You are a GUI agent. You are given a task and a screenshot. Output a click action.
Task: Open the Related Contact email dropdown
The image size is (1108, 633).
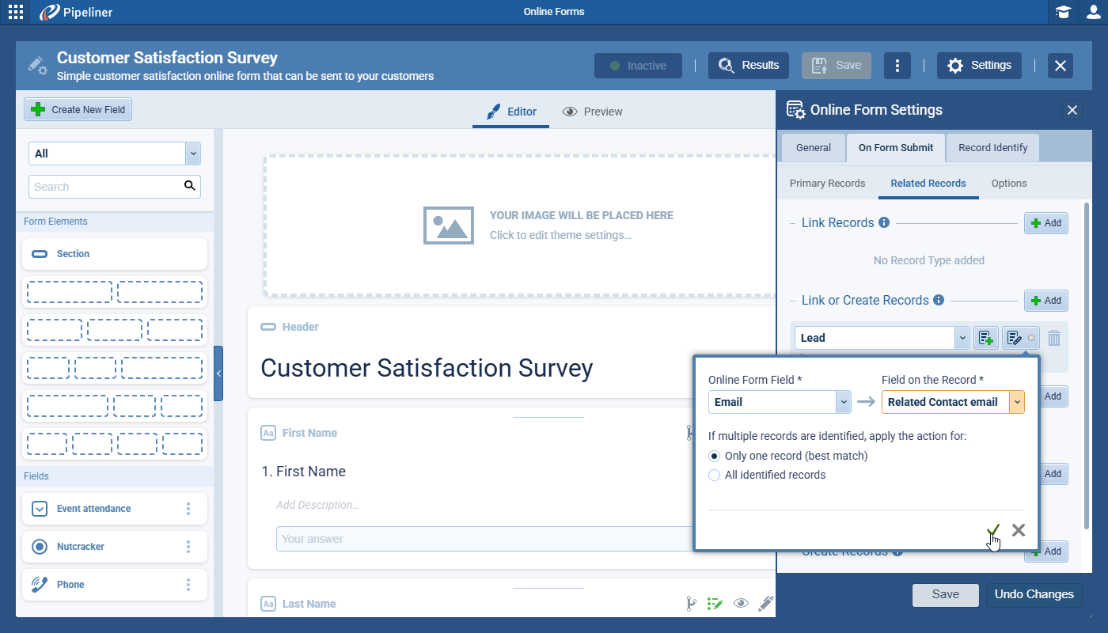1017,402
